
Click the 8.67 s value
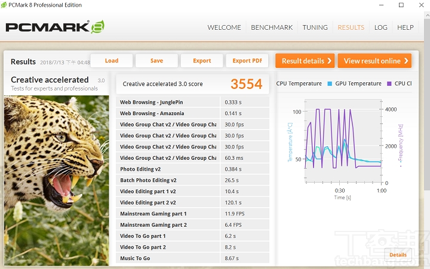tap(232, 258)
